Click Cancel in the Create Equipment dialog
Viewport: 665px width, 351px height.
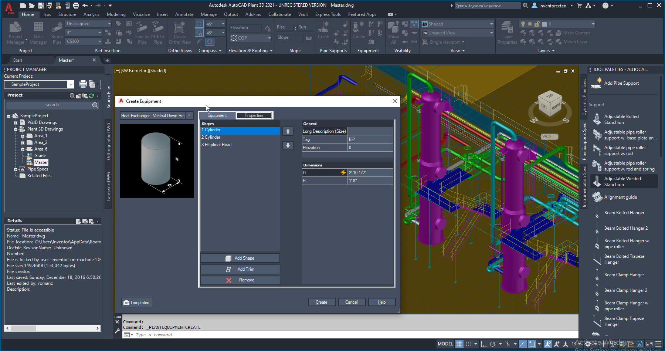[352, 302]
